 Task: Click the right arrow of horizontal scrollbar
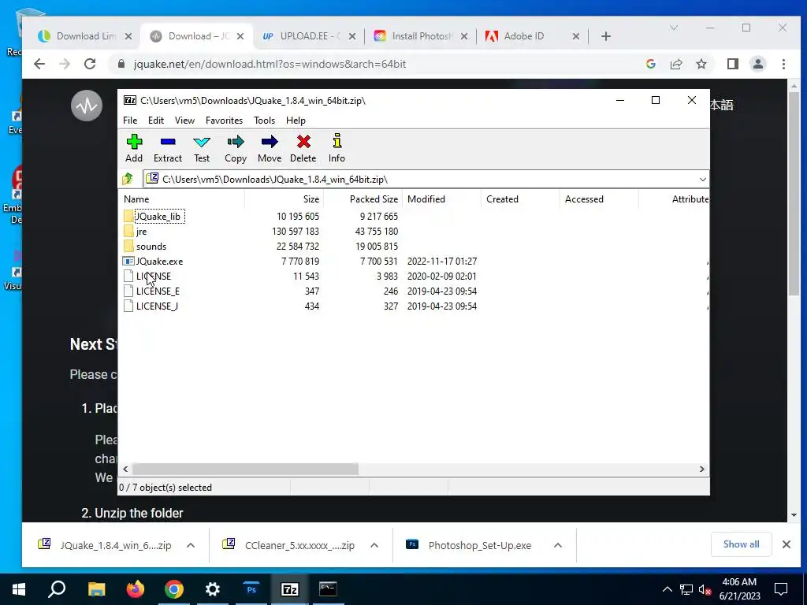(702, 470)
